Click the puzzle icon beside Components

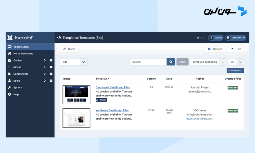tap(9, 74)
